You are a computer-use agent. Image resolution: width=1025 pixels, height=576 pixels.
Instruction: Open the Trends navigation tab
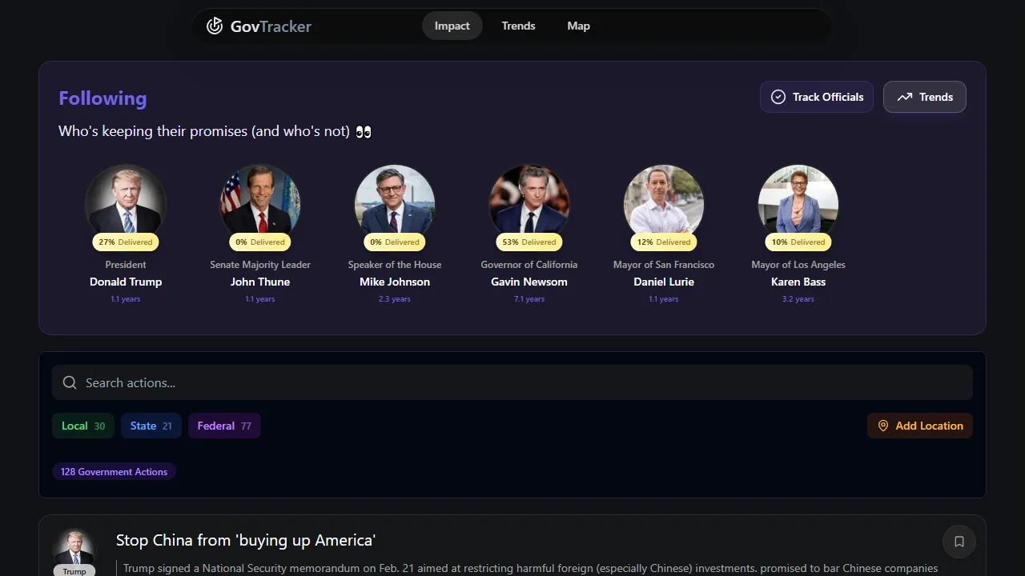(518, 26)
